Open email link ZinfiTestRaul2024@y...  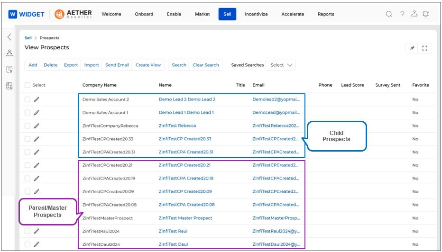tap(276, 231)
